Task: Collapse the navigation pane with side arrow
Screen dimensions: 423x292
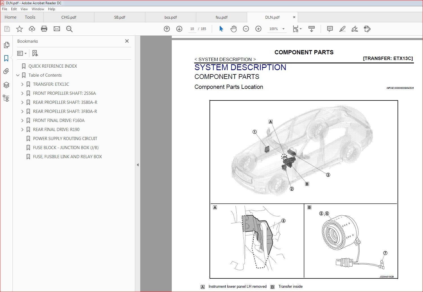Action: 138,165
